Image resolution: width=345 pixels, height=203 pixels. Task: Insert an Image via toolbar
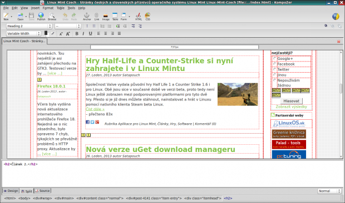[106, 17]
